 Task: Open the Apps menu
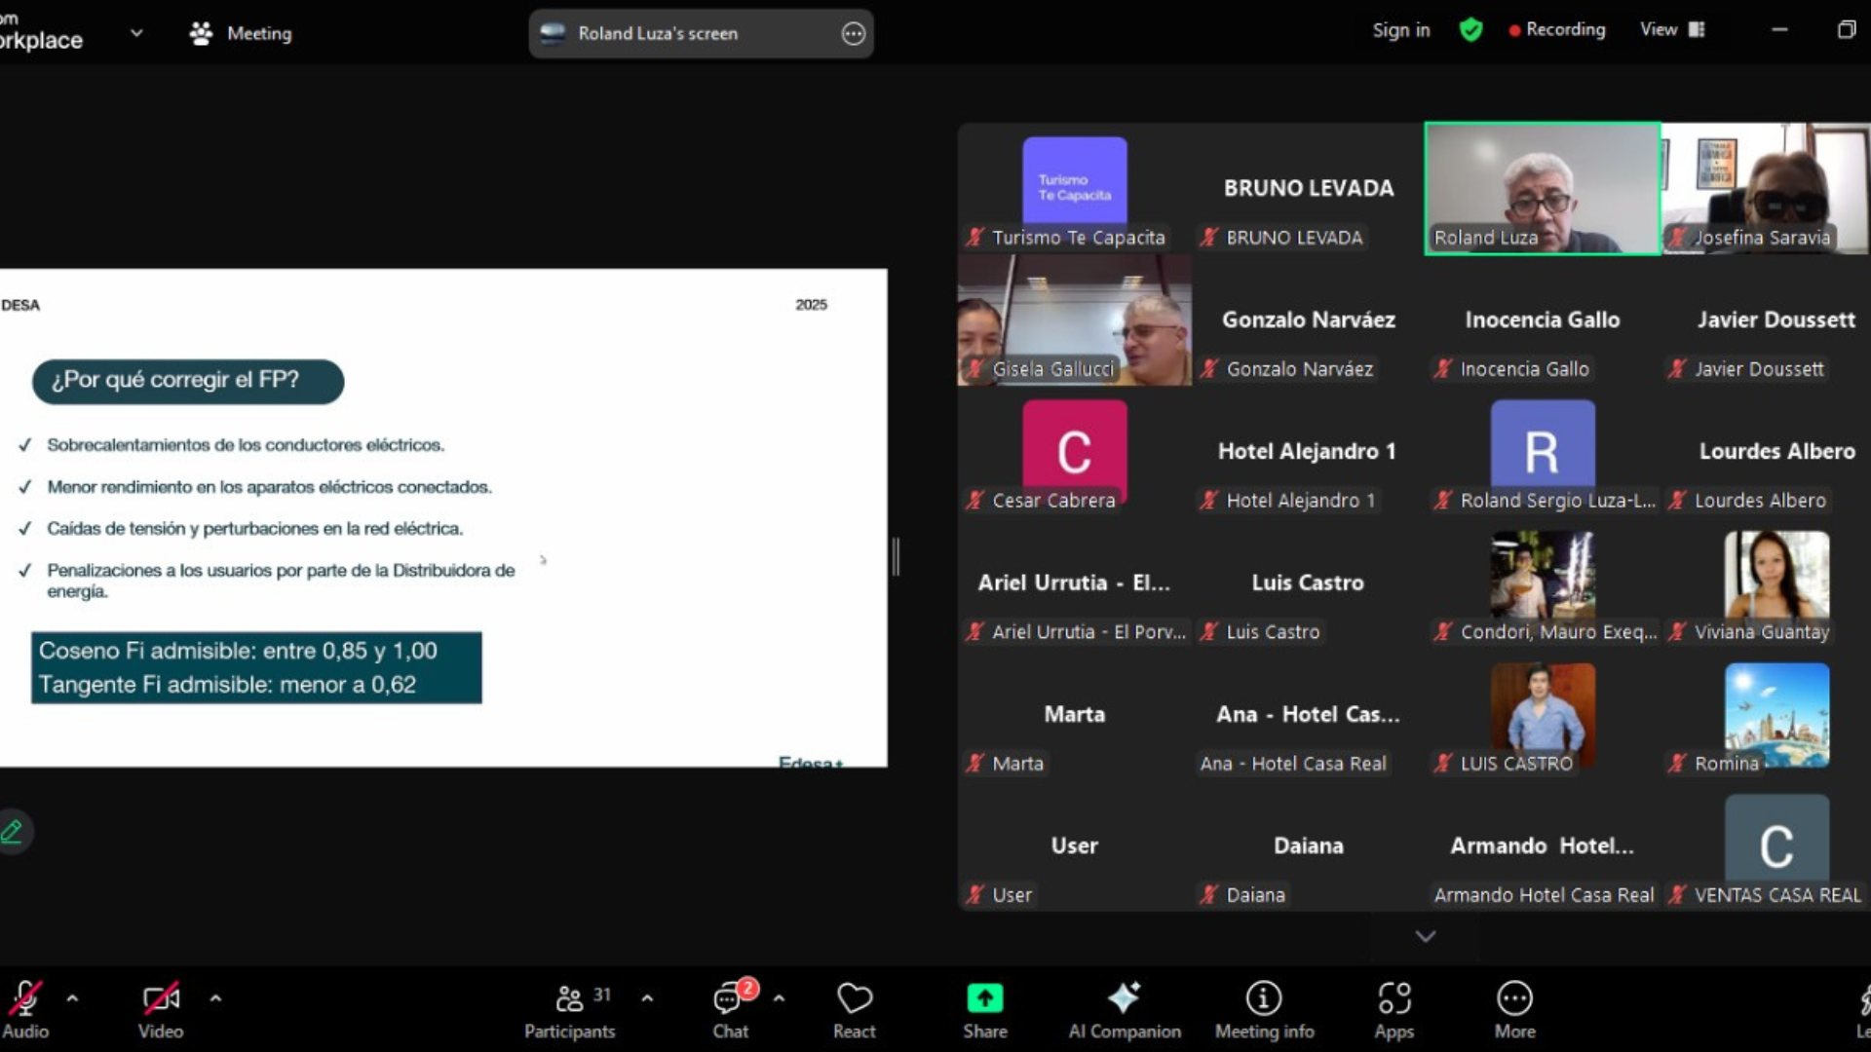point(1394,1009)
